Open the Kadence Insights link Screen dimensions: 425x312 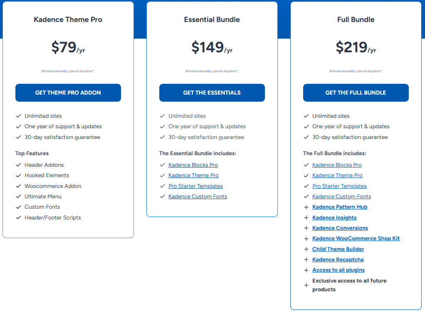click(x=334, y=217)
